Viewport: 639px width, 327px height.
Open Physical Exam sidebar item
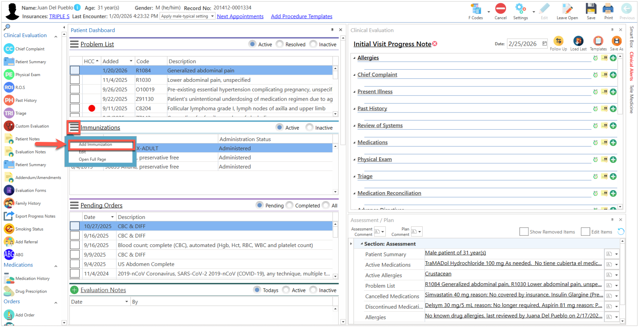[x=22, y=75]
